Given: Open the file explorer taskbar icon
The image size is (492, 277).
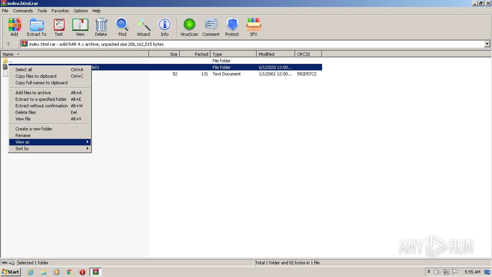Looking at the screenshot, I should [x=43, y=272].
